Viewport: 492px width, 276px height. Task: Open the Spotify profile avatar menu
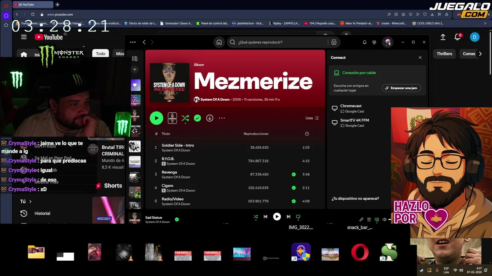(x=387, y=42)
